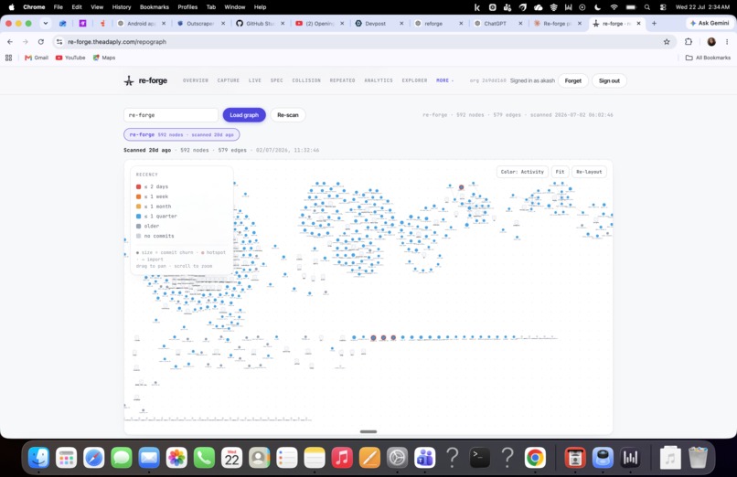Open Spotlight search in menu bar
Screen dimensions: 737x477
tap(647, 7)
